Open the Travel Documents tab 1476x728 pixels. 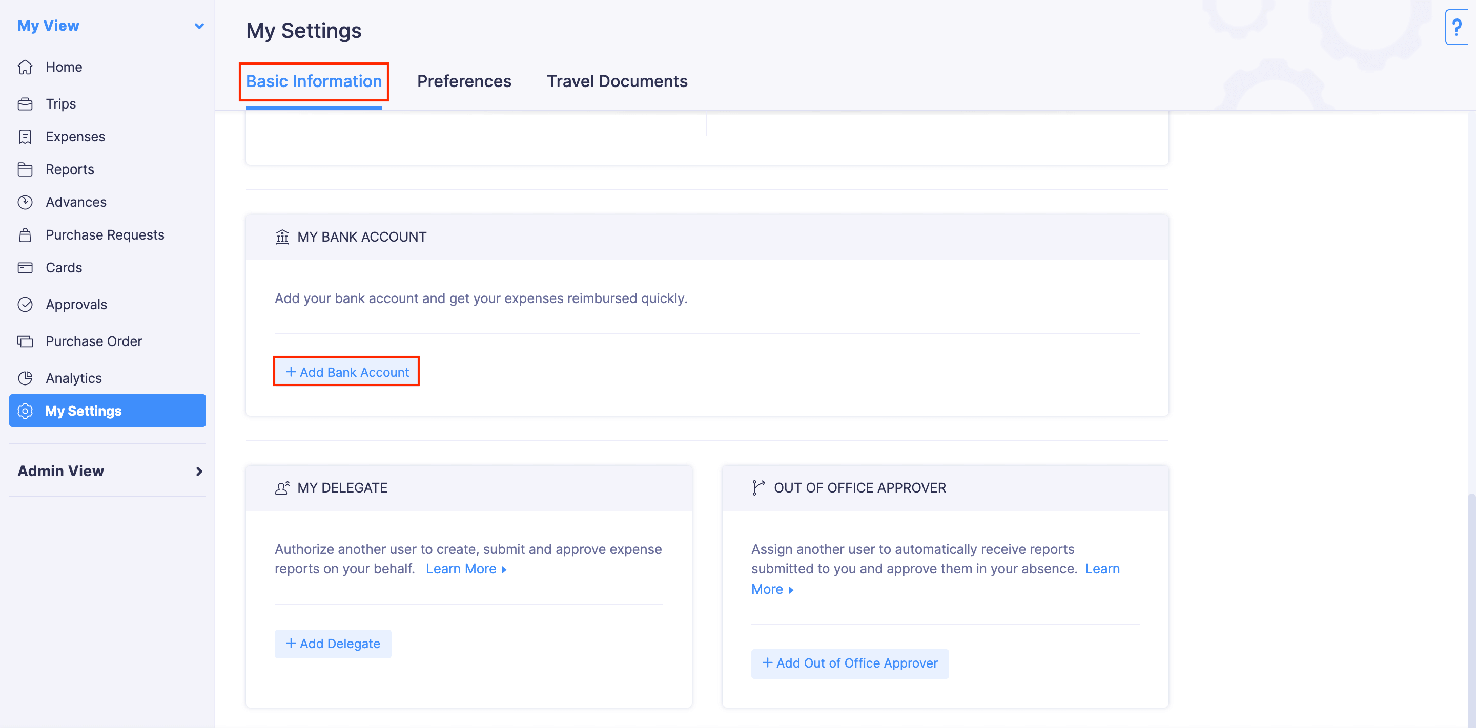617,81
